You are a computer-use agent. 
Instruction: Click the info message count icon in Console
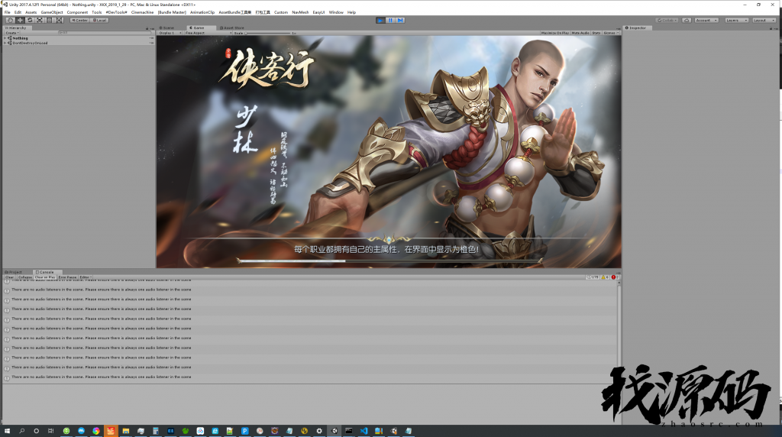pos(592,277)
